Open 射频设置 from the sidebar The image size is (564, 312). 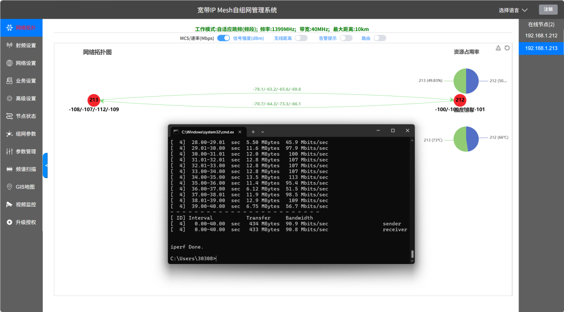coord(21,45)
